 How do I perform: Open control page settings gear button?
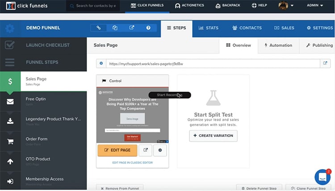[160, 150]
